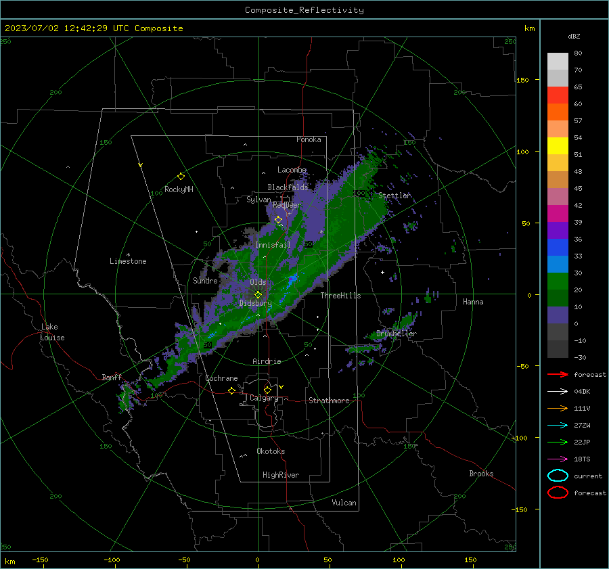Click the green 20 dBZ color swatch
609x569 pixels.
[x=558, y=281]
